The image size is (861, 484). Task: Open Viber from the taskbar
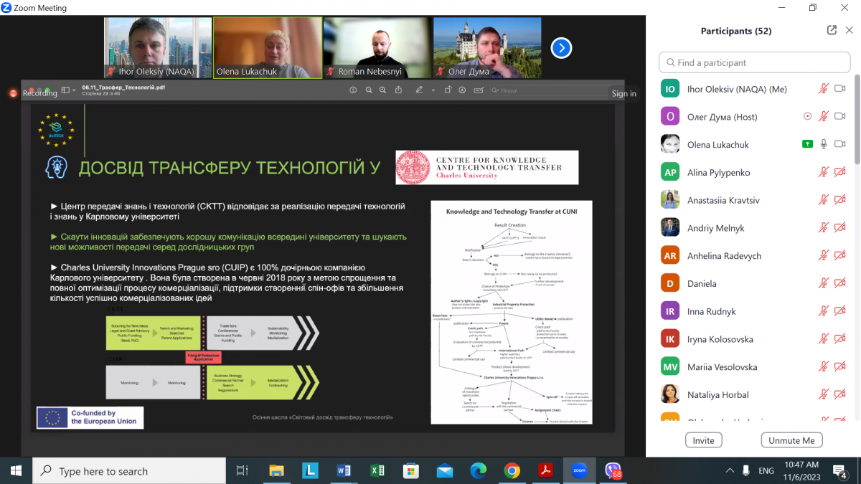coord(612,471)
